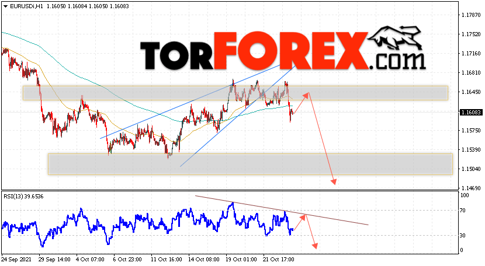Click time axis label 4 Oct 07:00
Image resolution: width=485 pixels, height=266 pixels.
[x=92, y=260]
